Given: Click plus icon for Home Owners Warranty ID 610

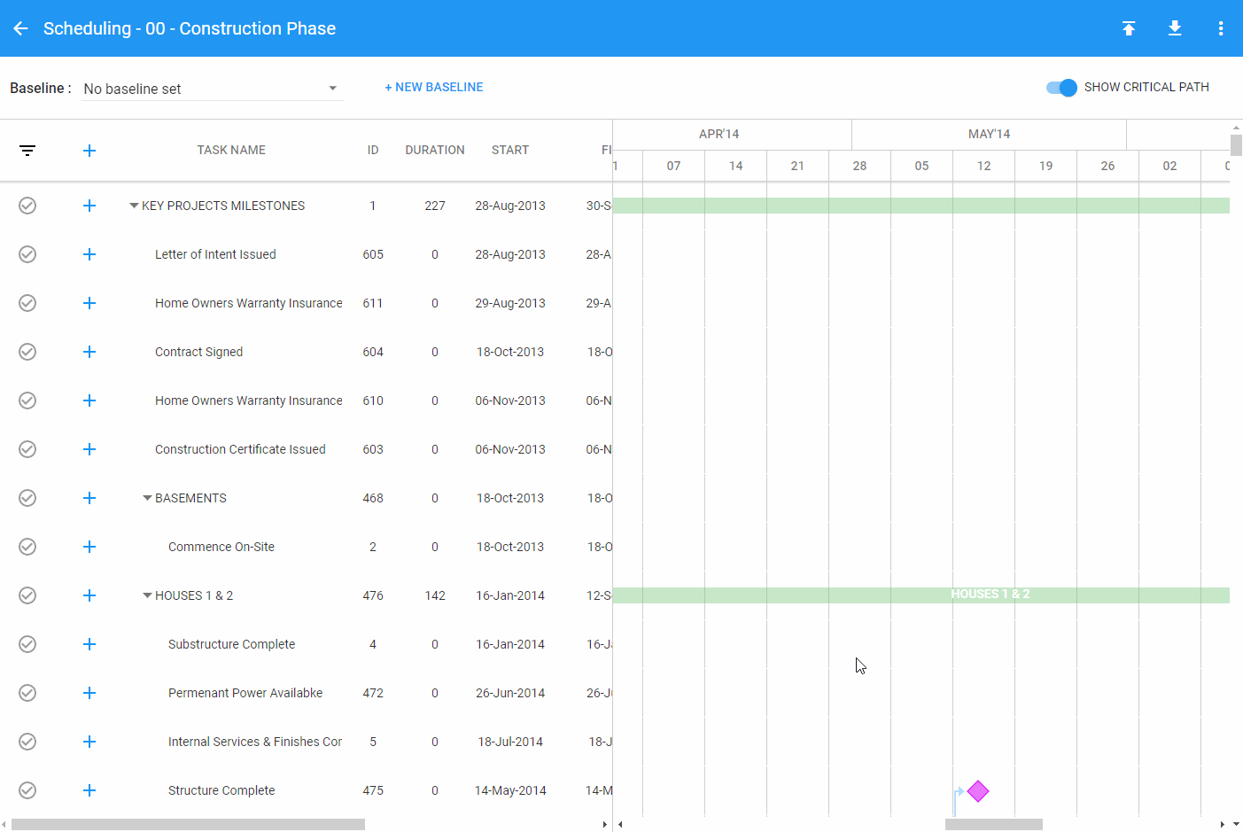Looking at the screenshot, I should point(89,400).
